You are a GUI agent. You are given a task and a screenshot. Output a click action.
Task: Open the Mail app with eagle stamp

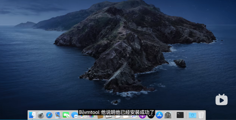(58, 115)
